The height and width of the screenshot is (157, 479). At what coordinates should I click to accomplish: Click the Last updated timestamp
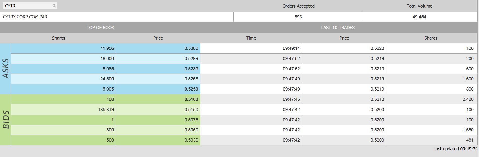[455, 149]
